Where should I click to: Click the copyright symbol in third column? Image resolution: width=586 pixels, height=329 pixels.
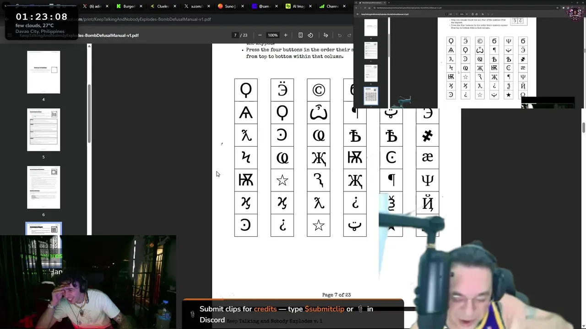[x=319, y=90]
